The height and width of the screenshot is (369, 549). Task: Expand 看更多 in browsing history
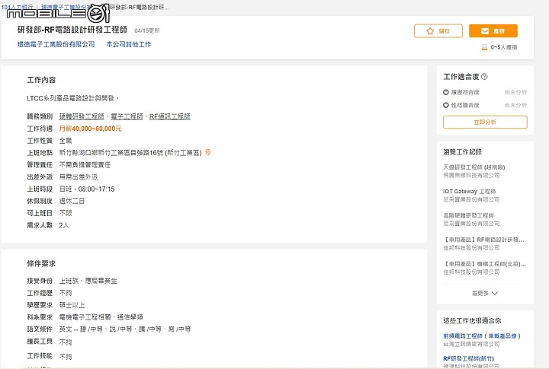point(485,293)
